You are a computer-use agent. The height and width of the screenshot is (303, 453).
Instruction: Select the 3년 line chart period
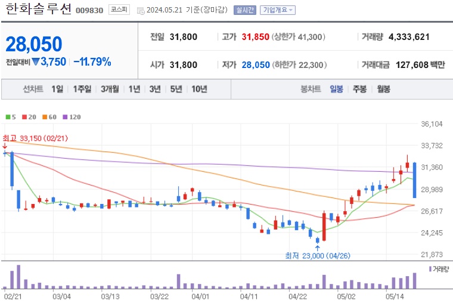coord(155,89)
